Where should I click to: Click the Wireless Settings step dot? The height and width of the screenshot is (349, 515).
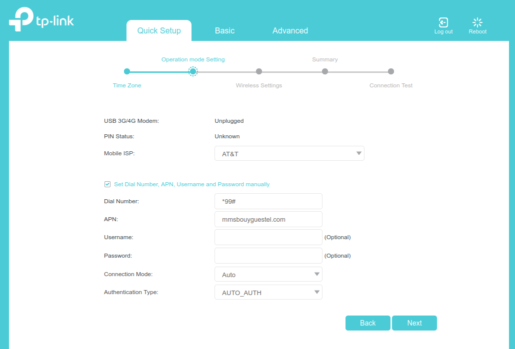click(259, 71)
